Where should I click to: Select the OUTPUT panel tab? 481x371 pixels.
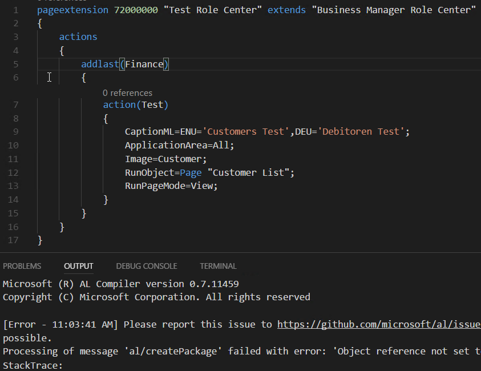pos(78,265)
